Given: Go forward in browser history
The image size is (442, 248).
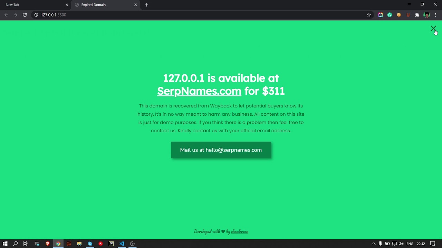Looking at the screenshot, I should tap(16, 15).
